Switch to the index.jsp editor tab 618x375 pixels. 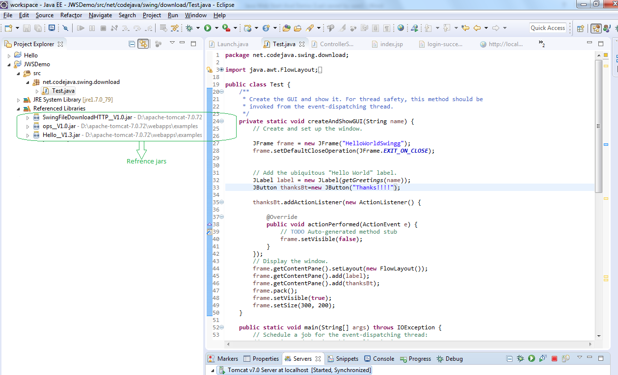(387, 44)
